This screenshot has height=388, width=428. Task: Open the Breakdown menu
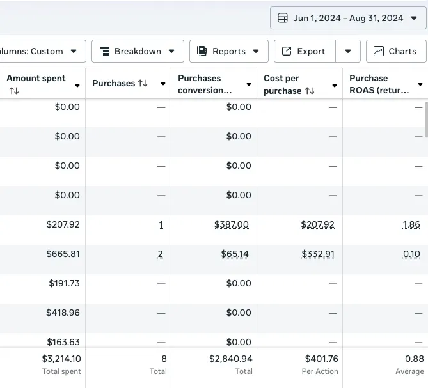point(138,51)
